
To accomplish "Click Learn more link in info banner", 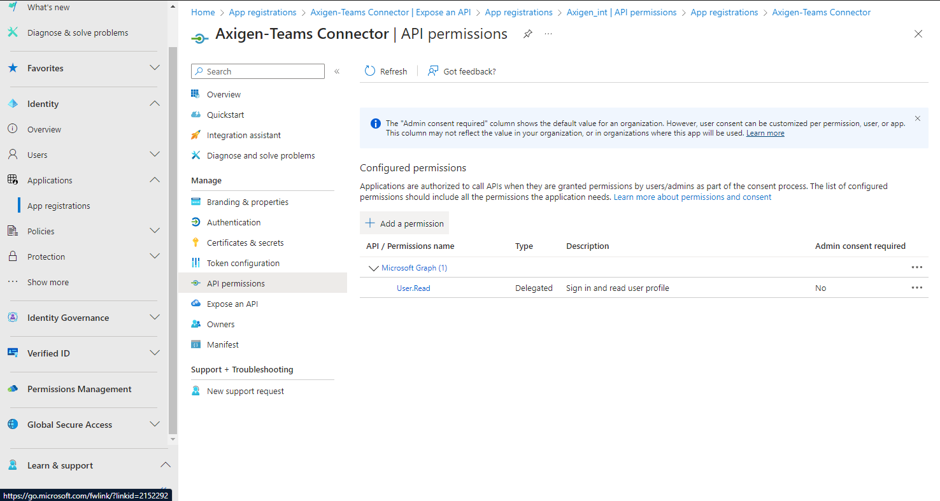I will [765, 133].
